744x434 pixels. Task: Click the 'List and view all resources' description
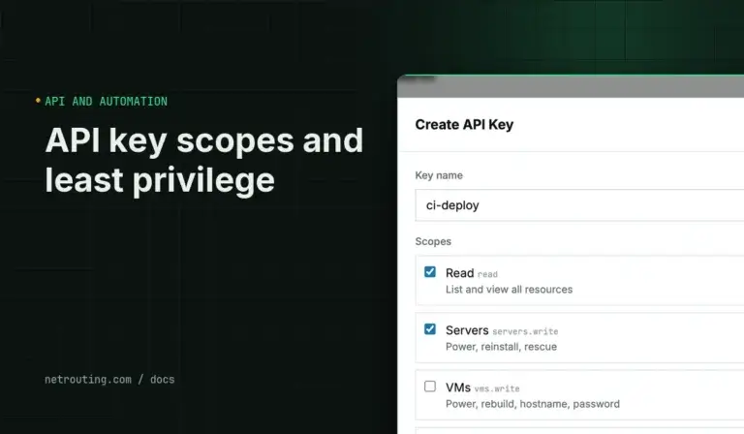pyautogui.click(x=510, y=290)
